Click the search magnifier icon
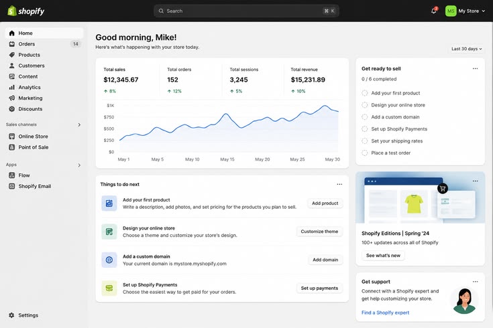Screen dimensions: 493x328 tap(161, 11)
